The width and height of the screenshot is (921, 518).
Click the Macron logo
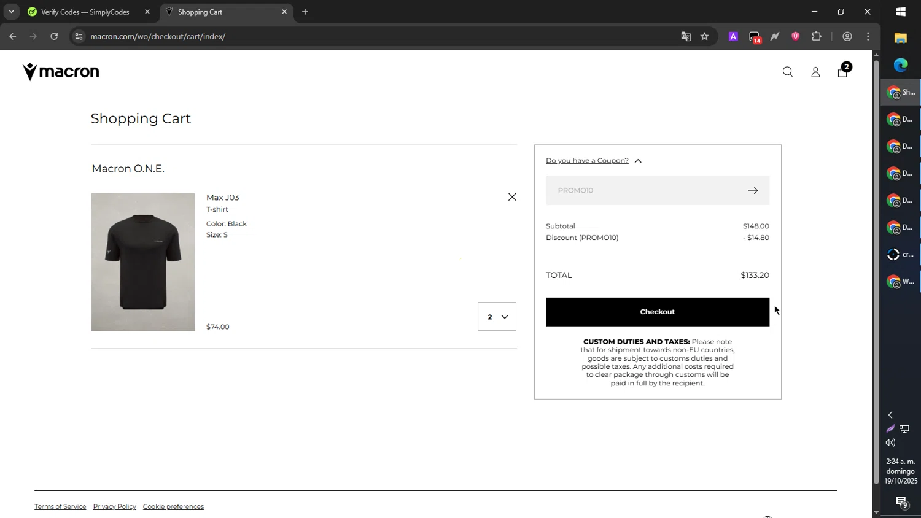point(61,72)
